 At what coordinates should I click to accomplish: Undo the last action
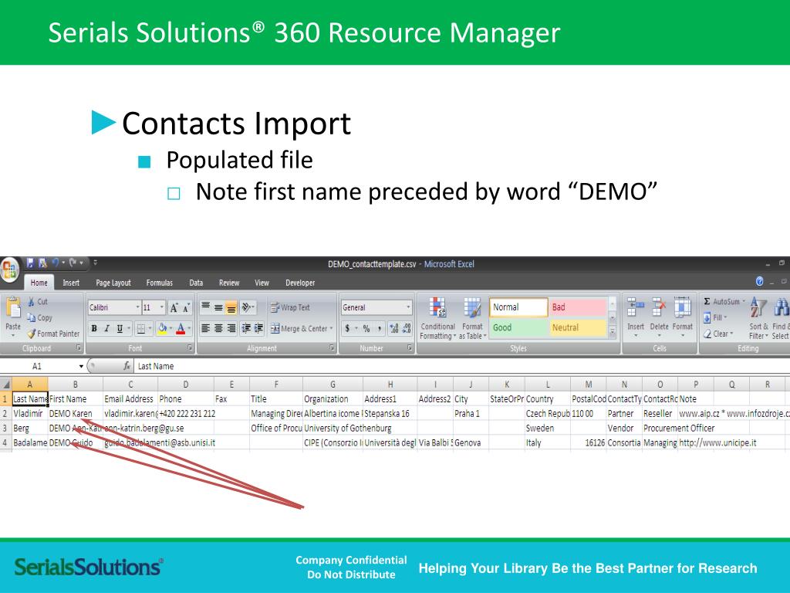click(56, 263)
